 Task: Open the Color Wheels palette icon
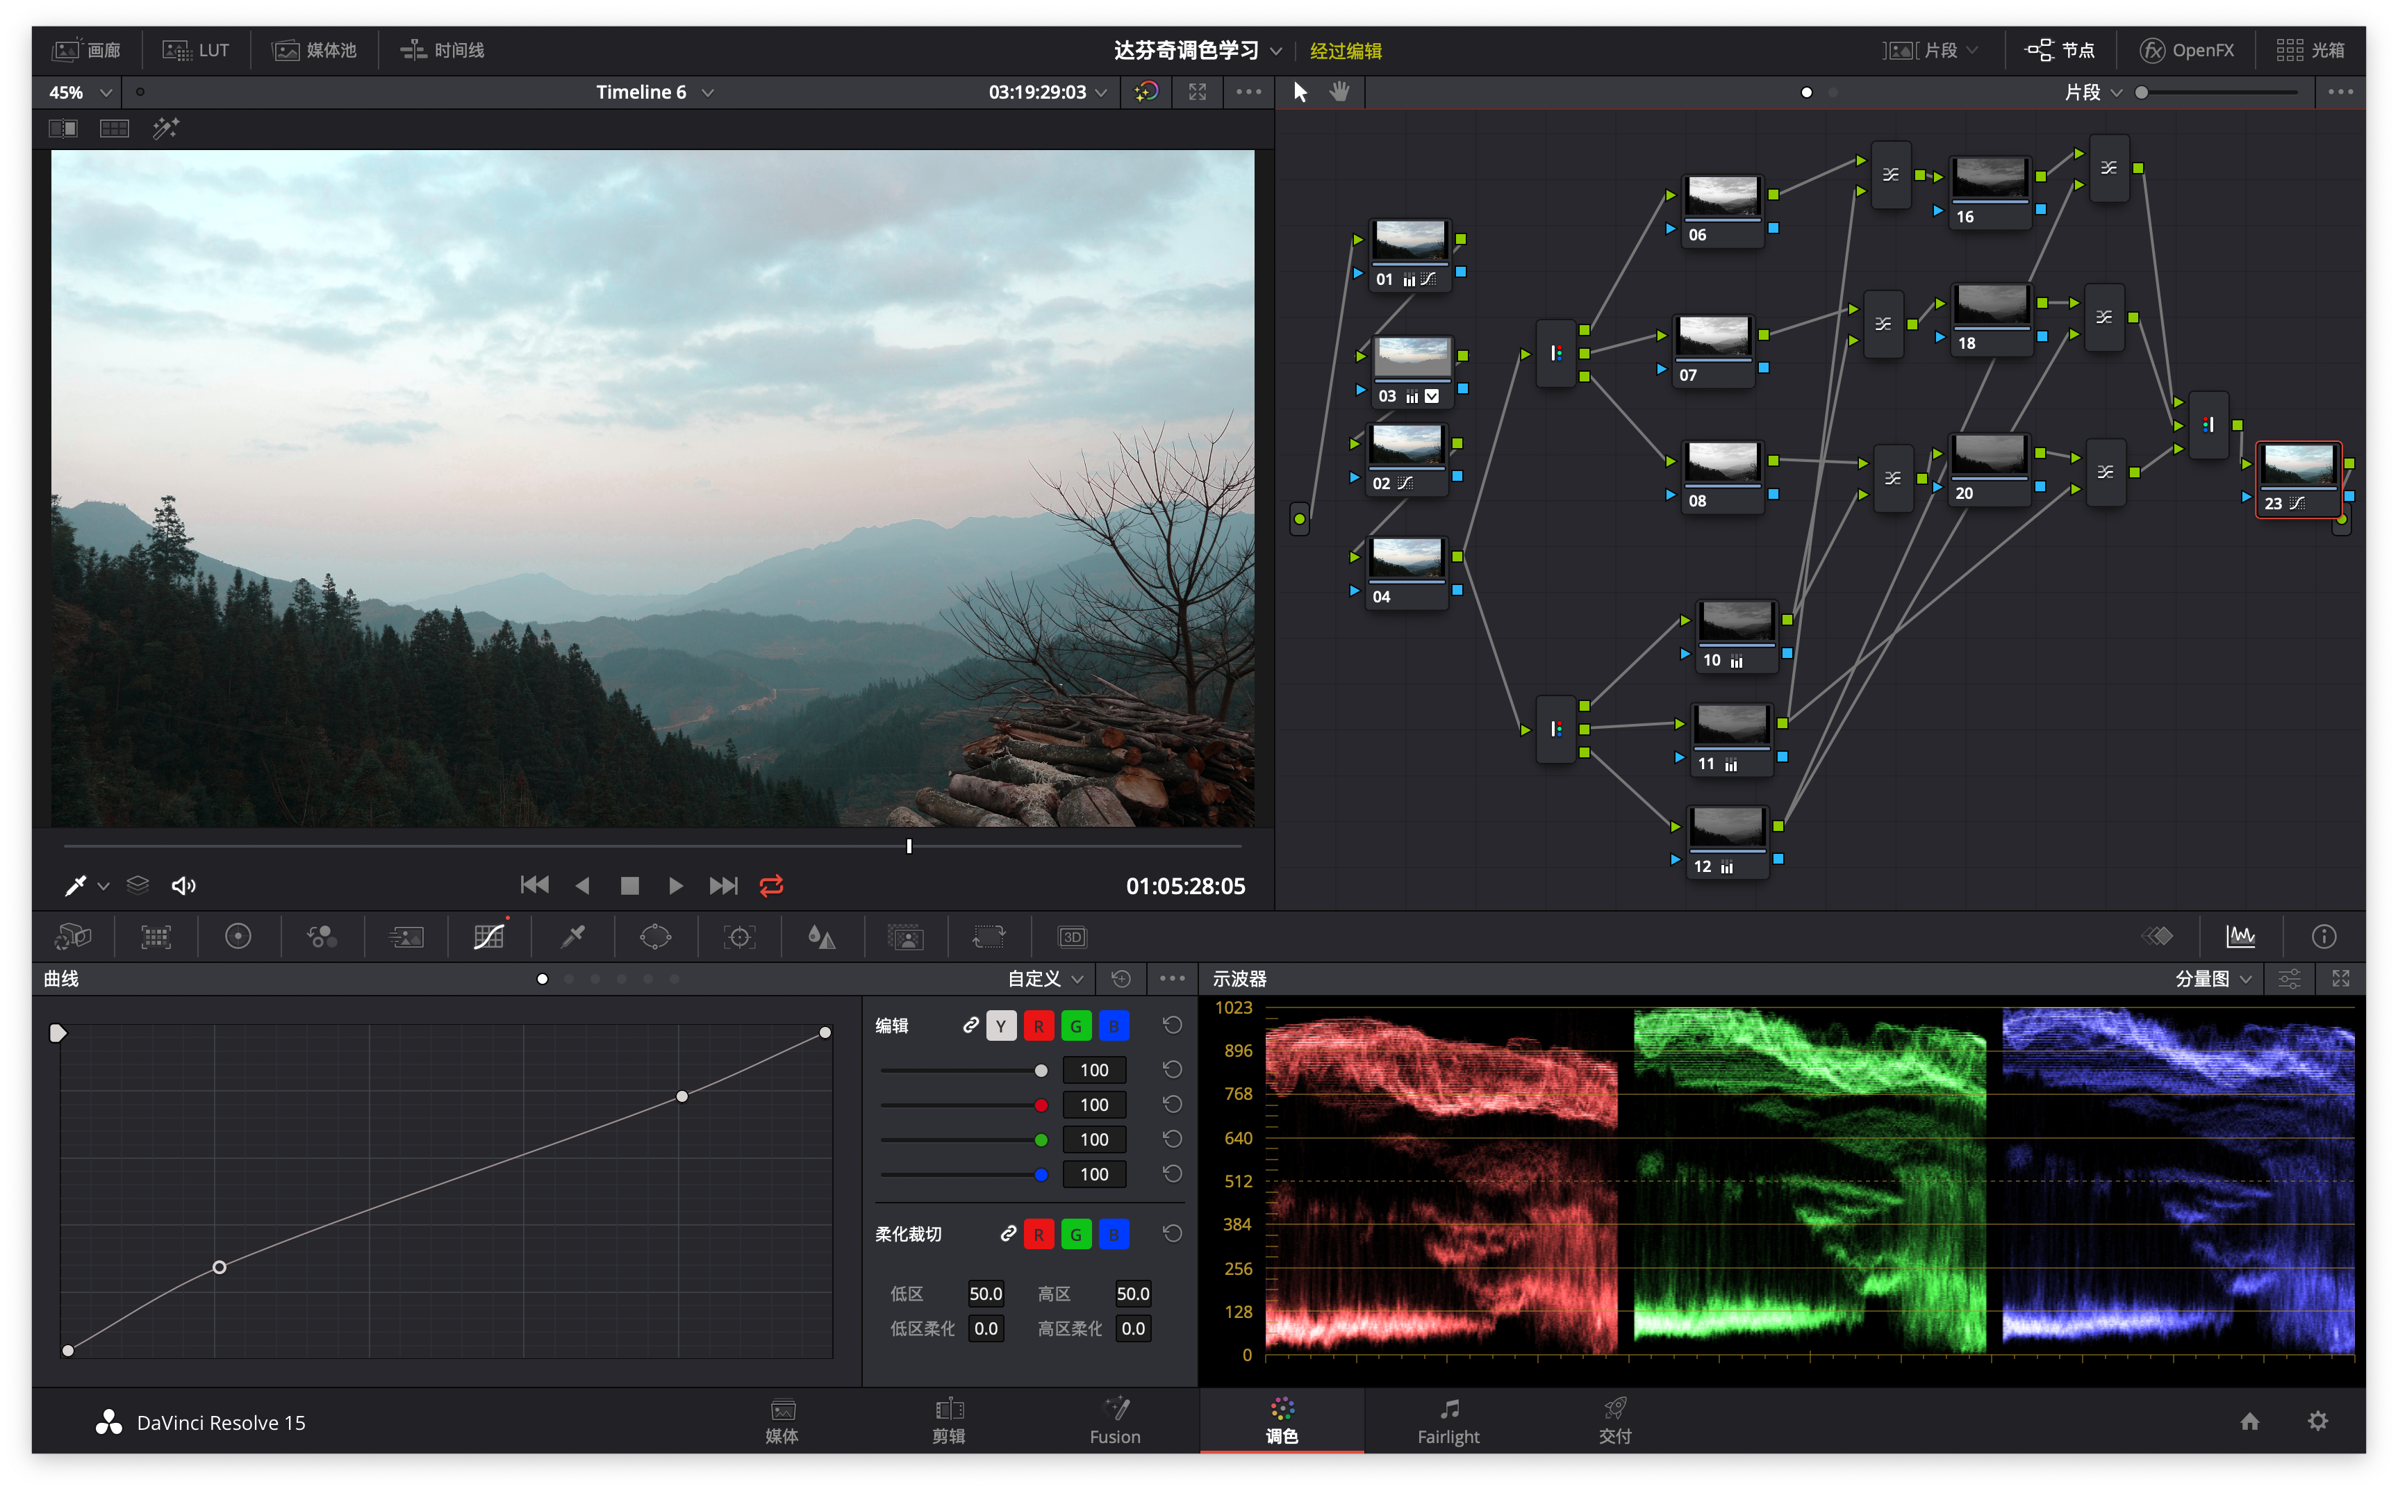[x=238, y=937]
